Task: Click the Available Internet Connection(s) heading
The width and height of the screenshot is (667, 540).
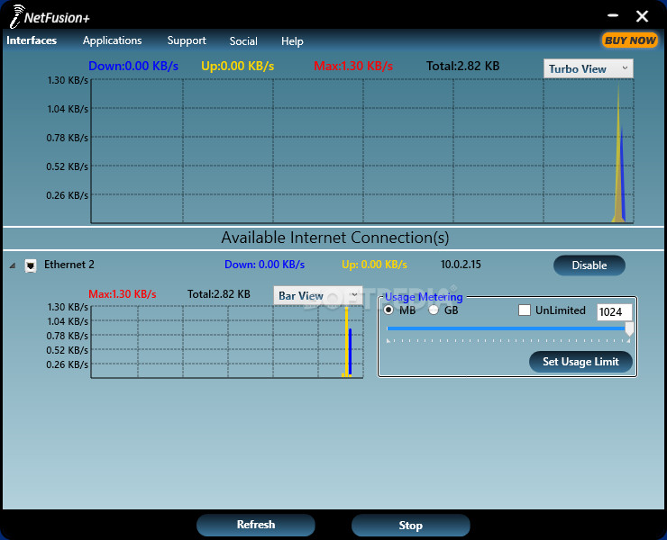Action: point(334,238)
